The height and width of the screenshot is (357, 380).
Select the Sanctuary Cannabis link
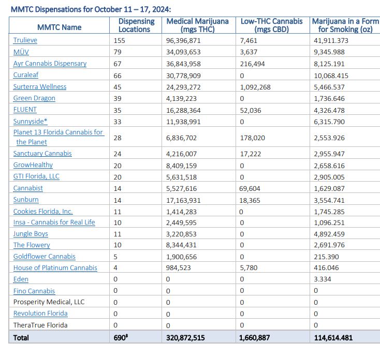click(x=42, y=153)
